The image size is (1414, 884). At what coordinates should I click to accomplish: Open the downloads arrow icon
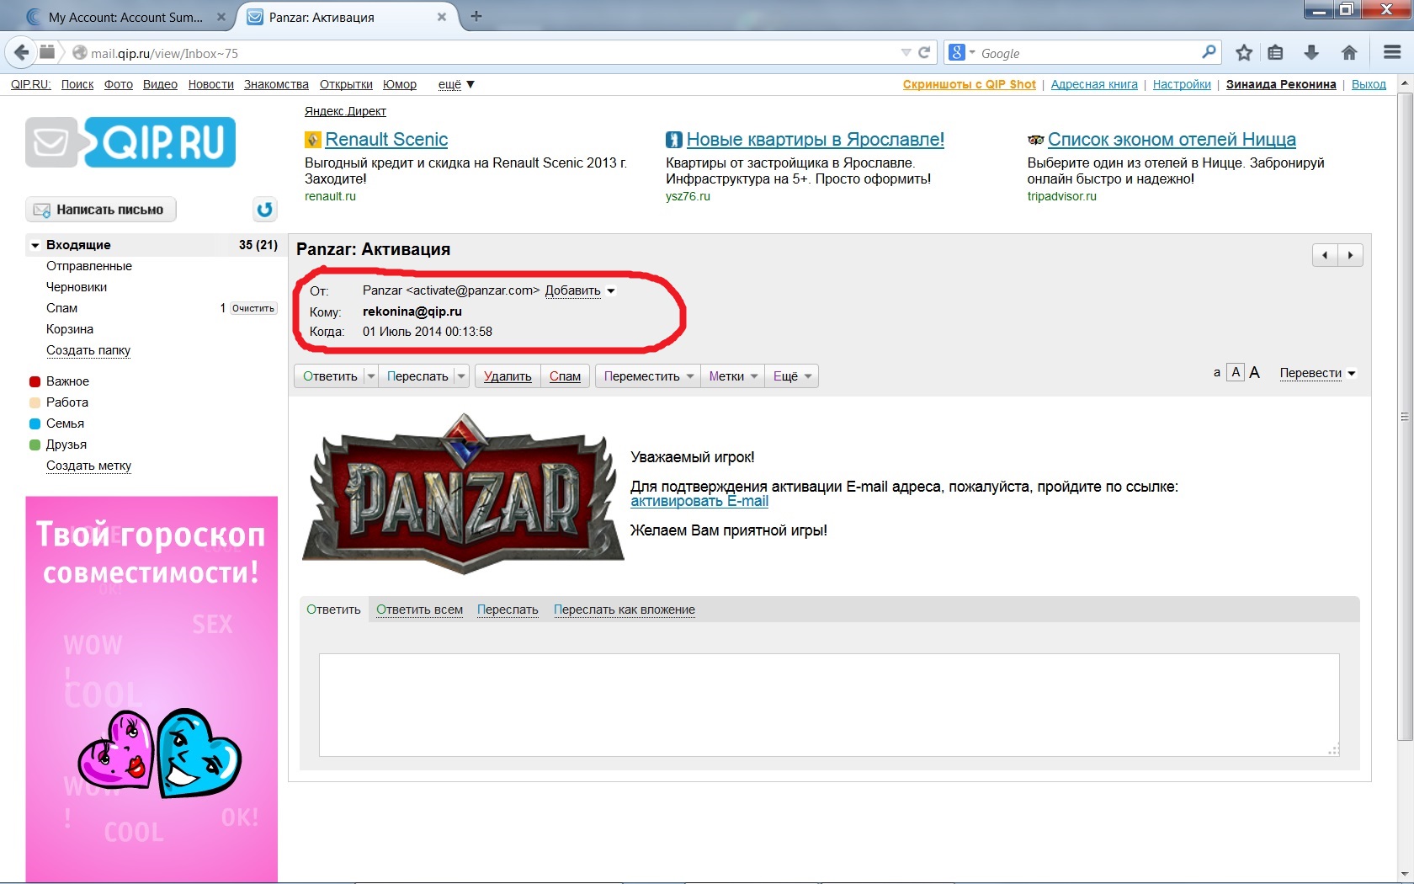1311,52
